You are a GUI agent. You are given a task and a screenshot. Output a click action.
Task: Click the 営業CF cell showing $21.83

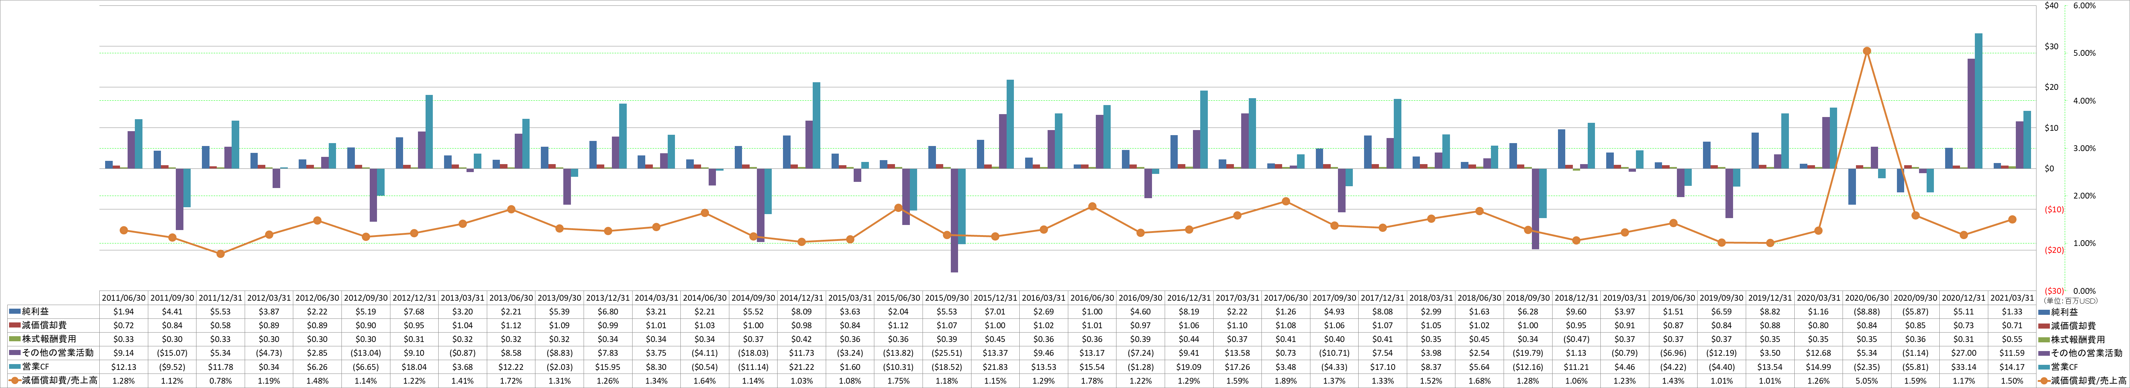click(995, 367)
